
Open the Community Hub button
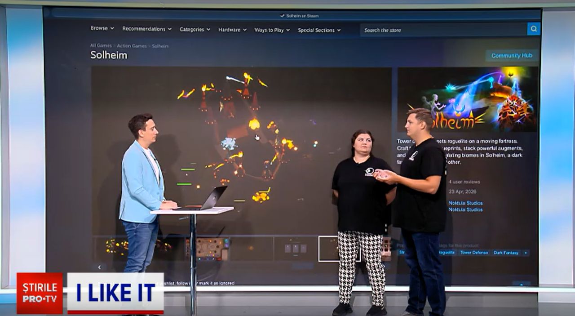pyautogui.click(x=512, y=56)
